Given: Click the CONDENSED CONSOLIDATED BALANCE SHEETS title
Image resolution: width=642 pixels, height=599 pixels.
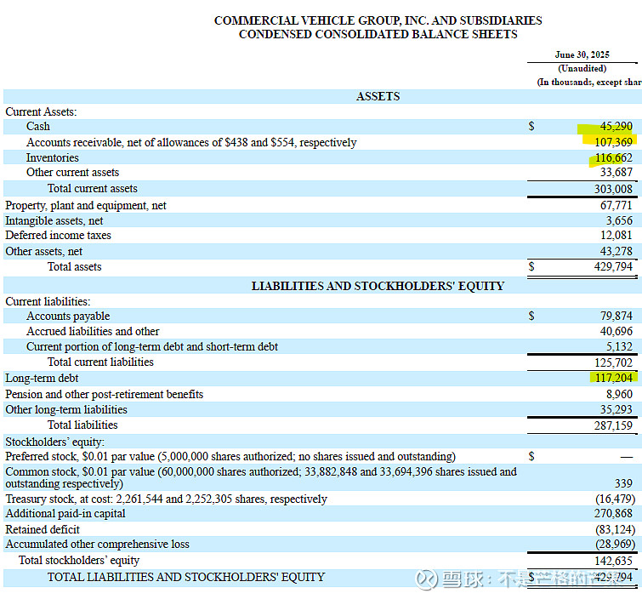Looking at the screenshot, I should (378, 34).
